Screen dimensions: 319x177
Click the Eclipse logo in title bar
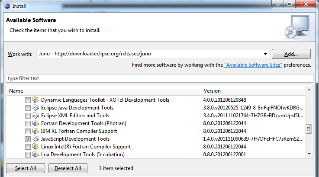pos(7,6)
